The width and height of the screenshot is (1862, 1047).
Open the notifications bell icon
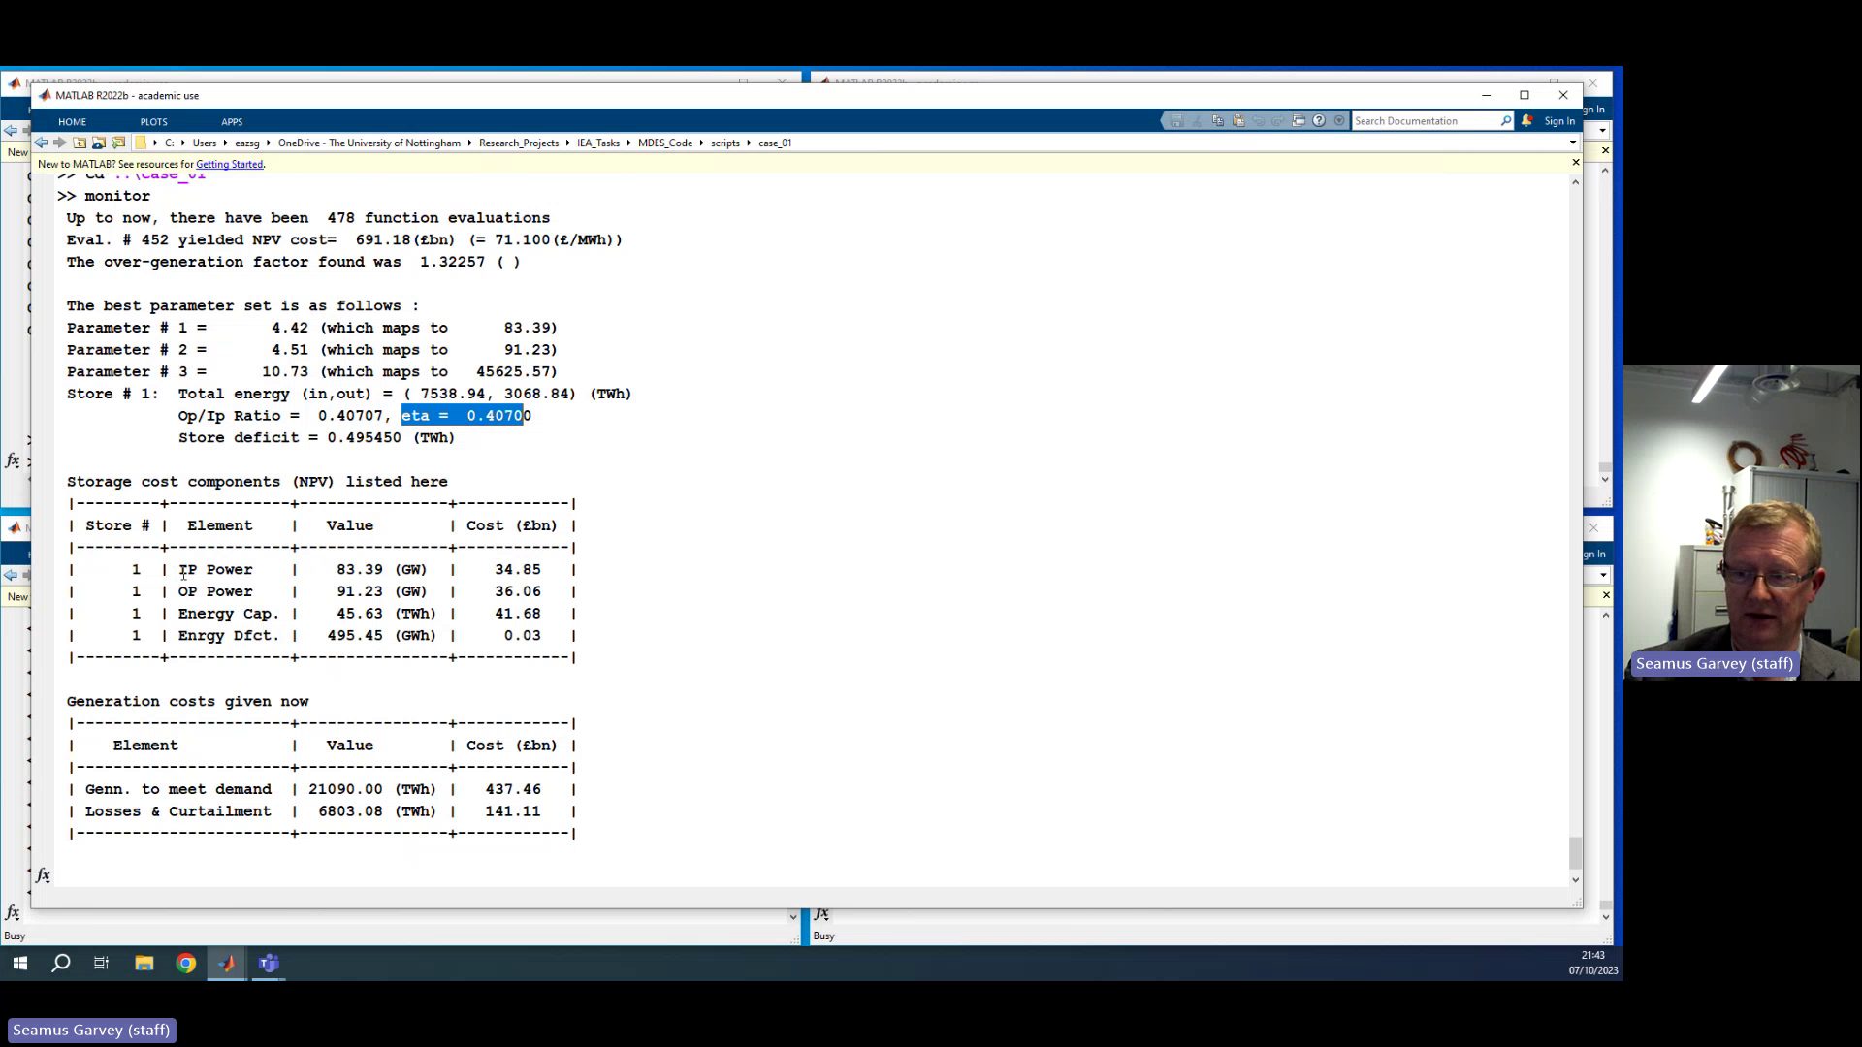[1526, 121]
